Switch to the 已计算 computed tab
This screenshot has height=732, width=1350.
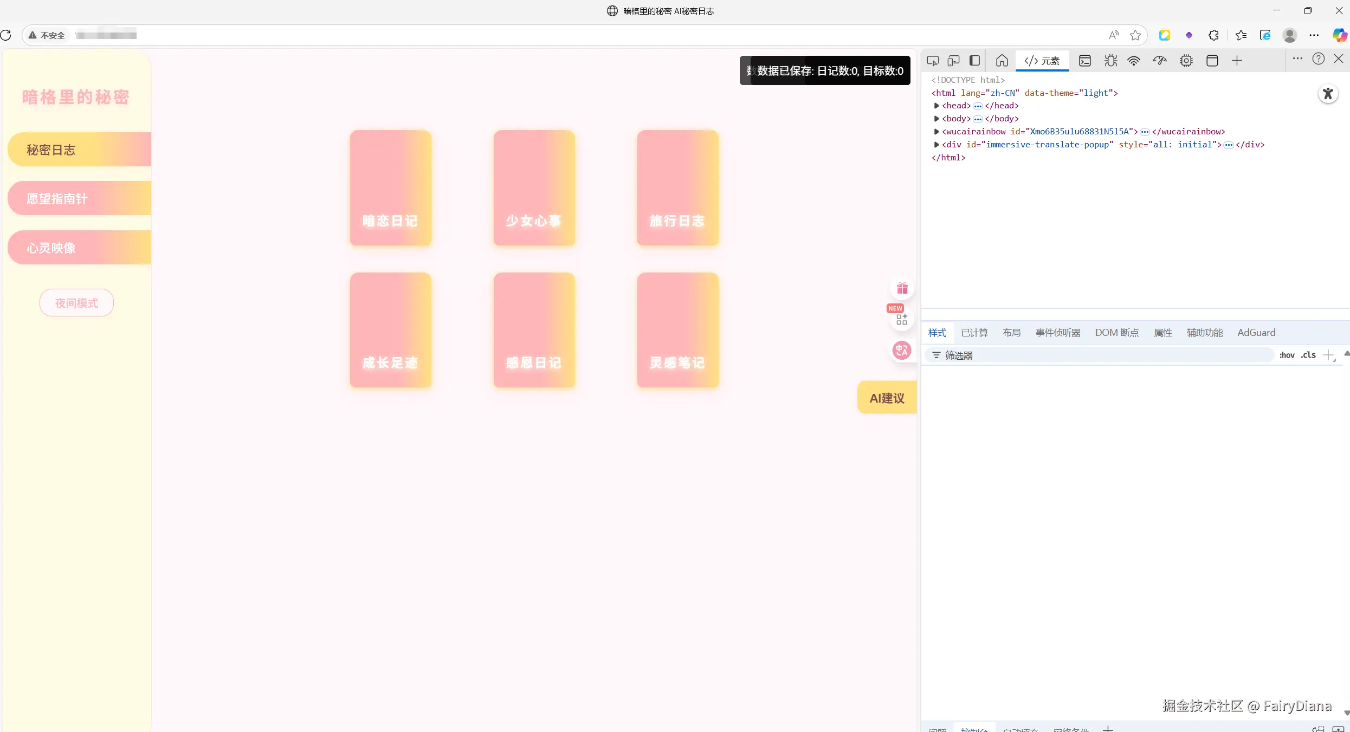[974, 333]
